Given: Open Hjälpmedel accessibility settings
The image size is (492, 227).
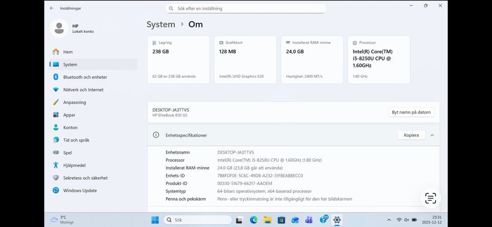Looking at the screenshot, I should tap(74, 165).
